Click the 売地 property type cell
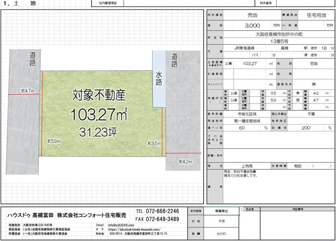Screen dimensions: 336x241 252,15
